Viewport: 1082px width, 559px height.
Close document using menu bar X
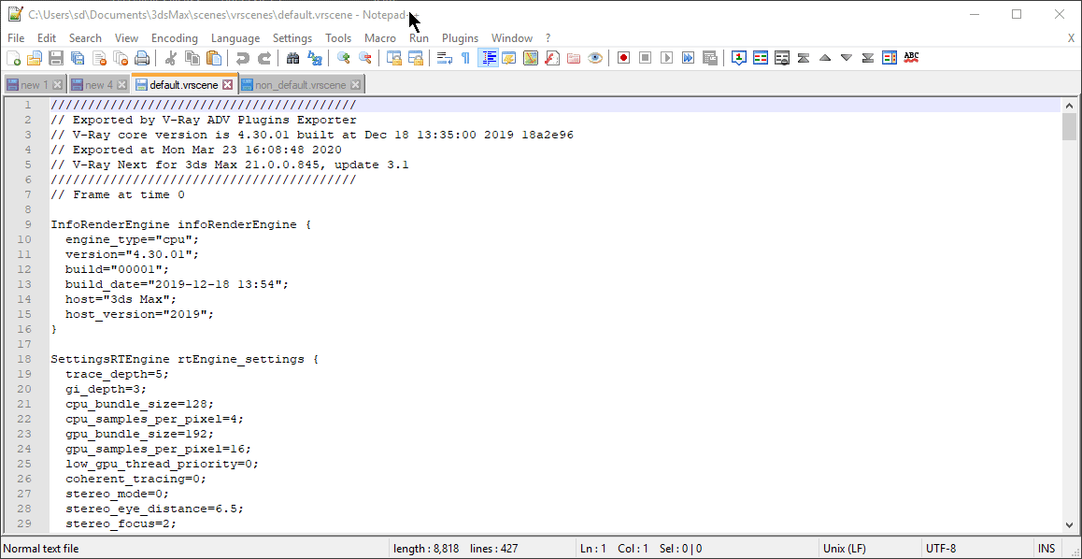1071,38
